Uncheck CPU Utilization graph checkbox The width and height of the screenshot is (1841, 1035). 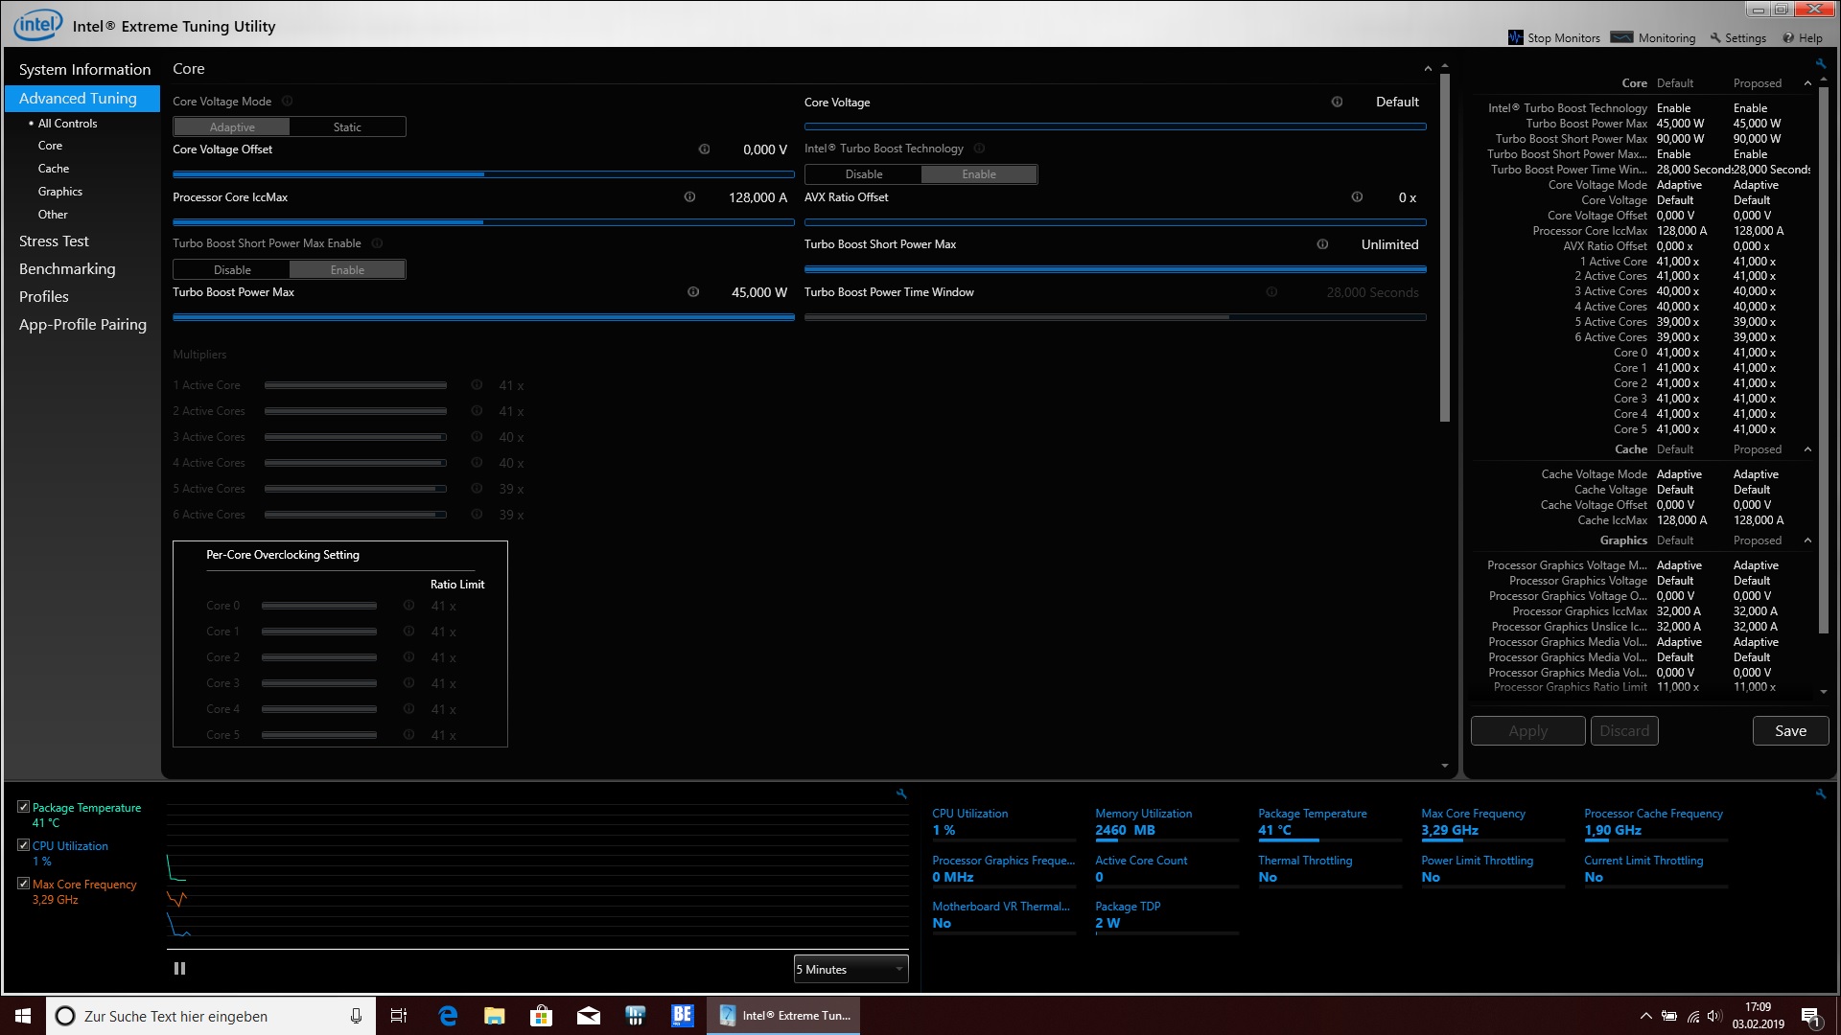coord(24,845)
